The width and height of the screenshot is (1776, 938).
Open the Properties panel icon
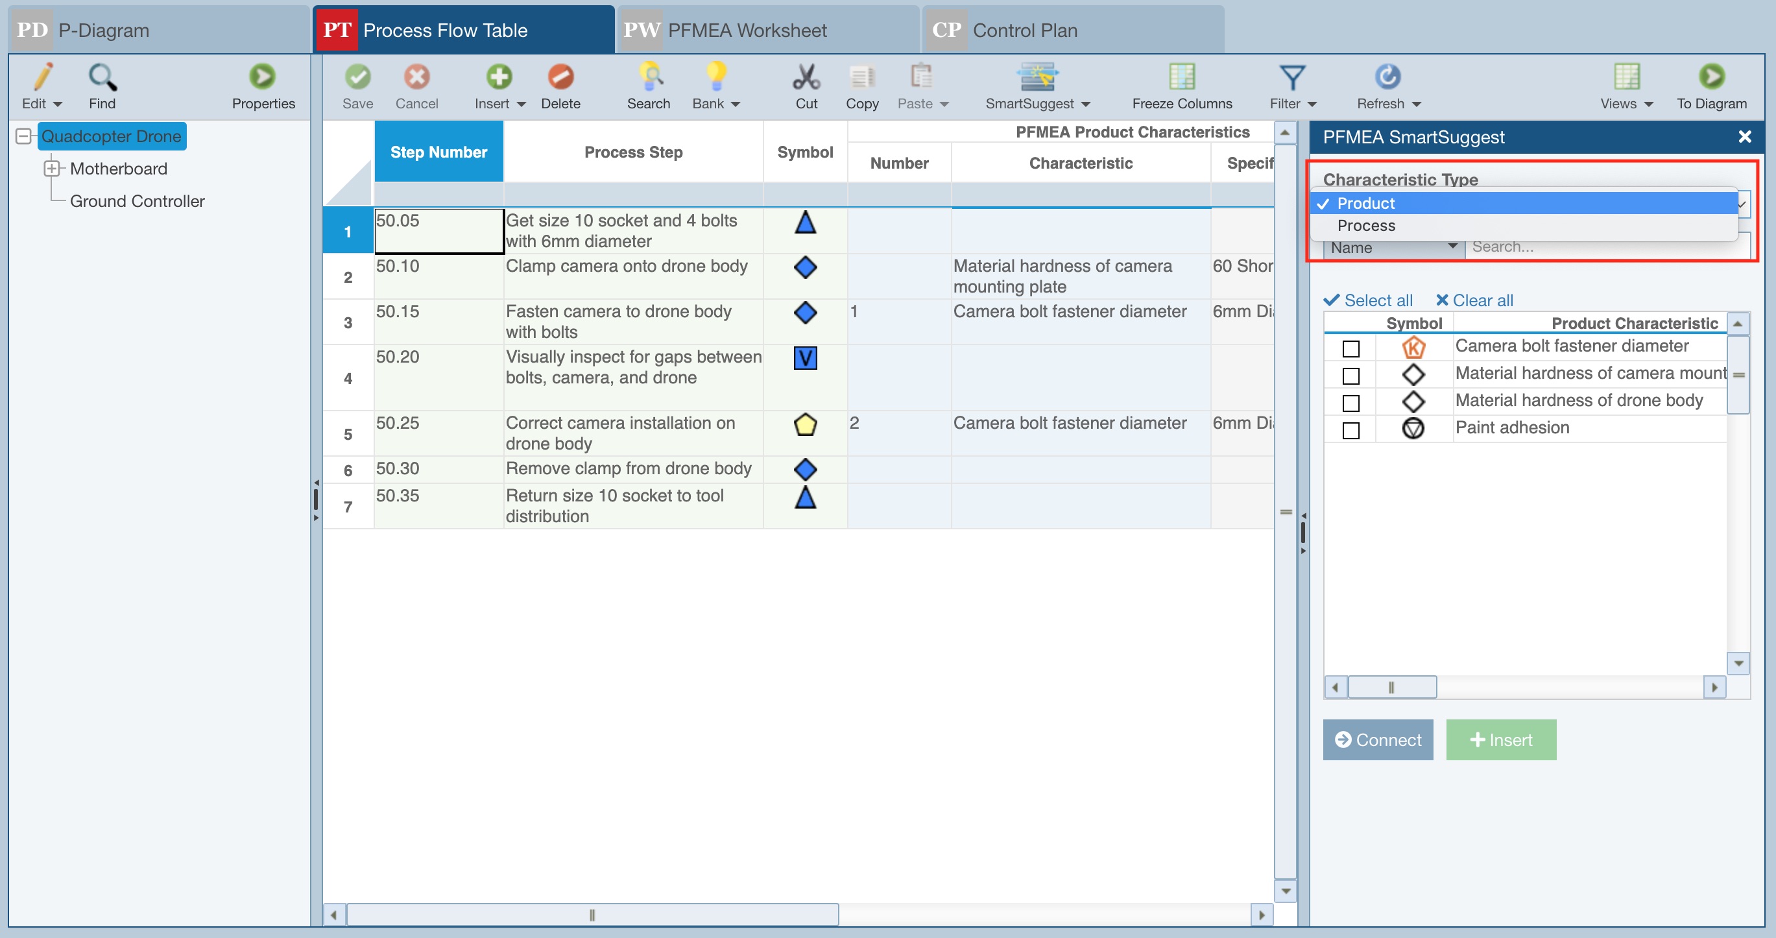pyautogui.click(x=262, y=77)
